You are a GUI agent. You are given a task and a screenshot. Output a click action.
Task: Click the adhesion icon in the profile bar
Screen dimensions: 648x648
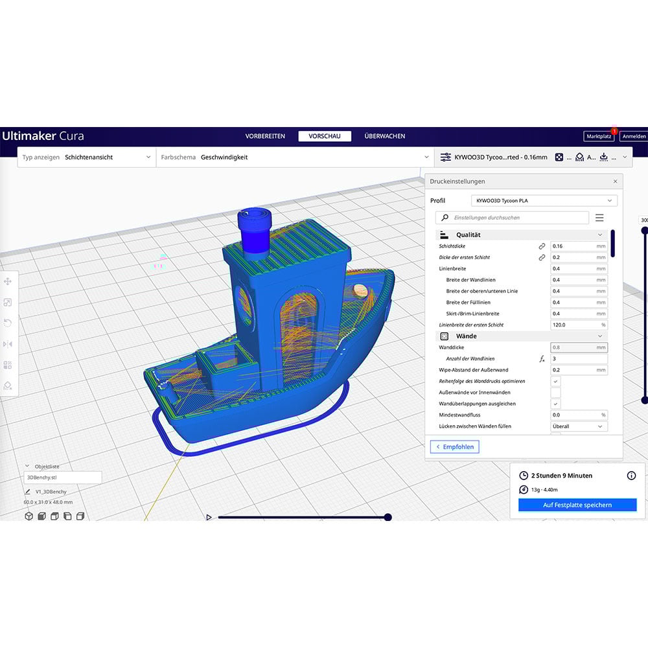tap(604, 157)
